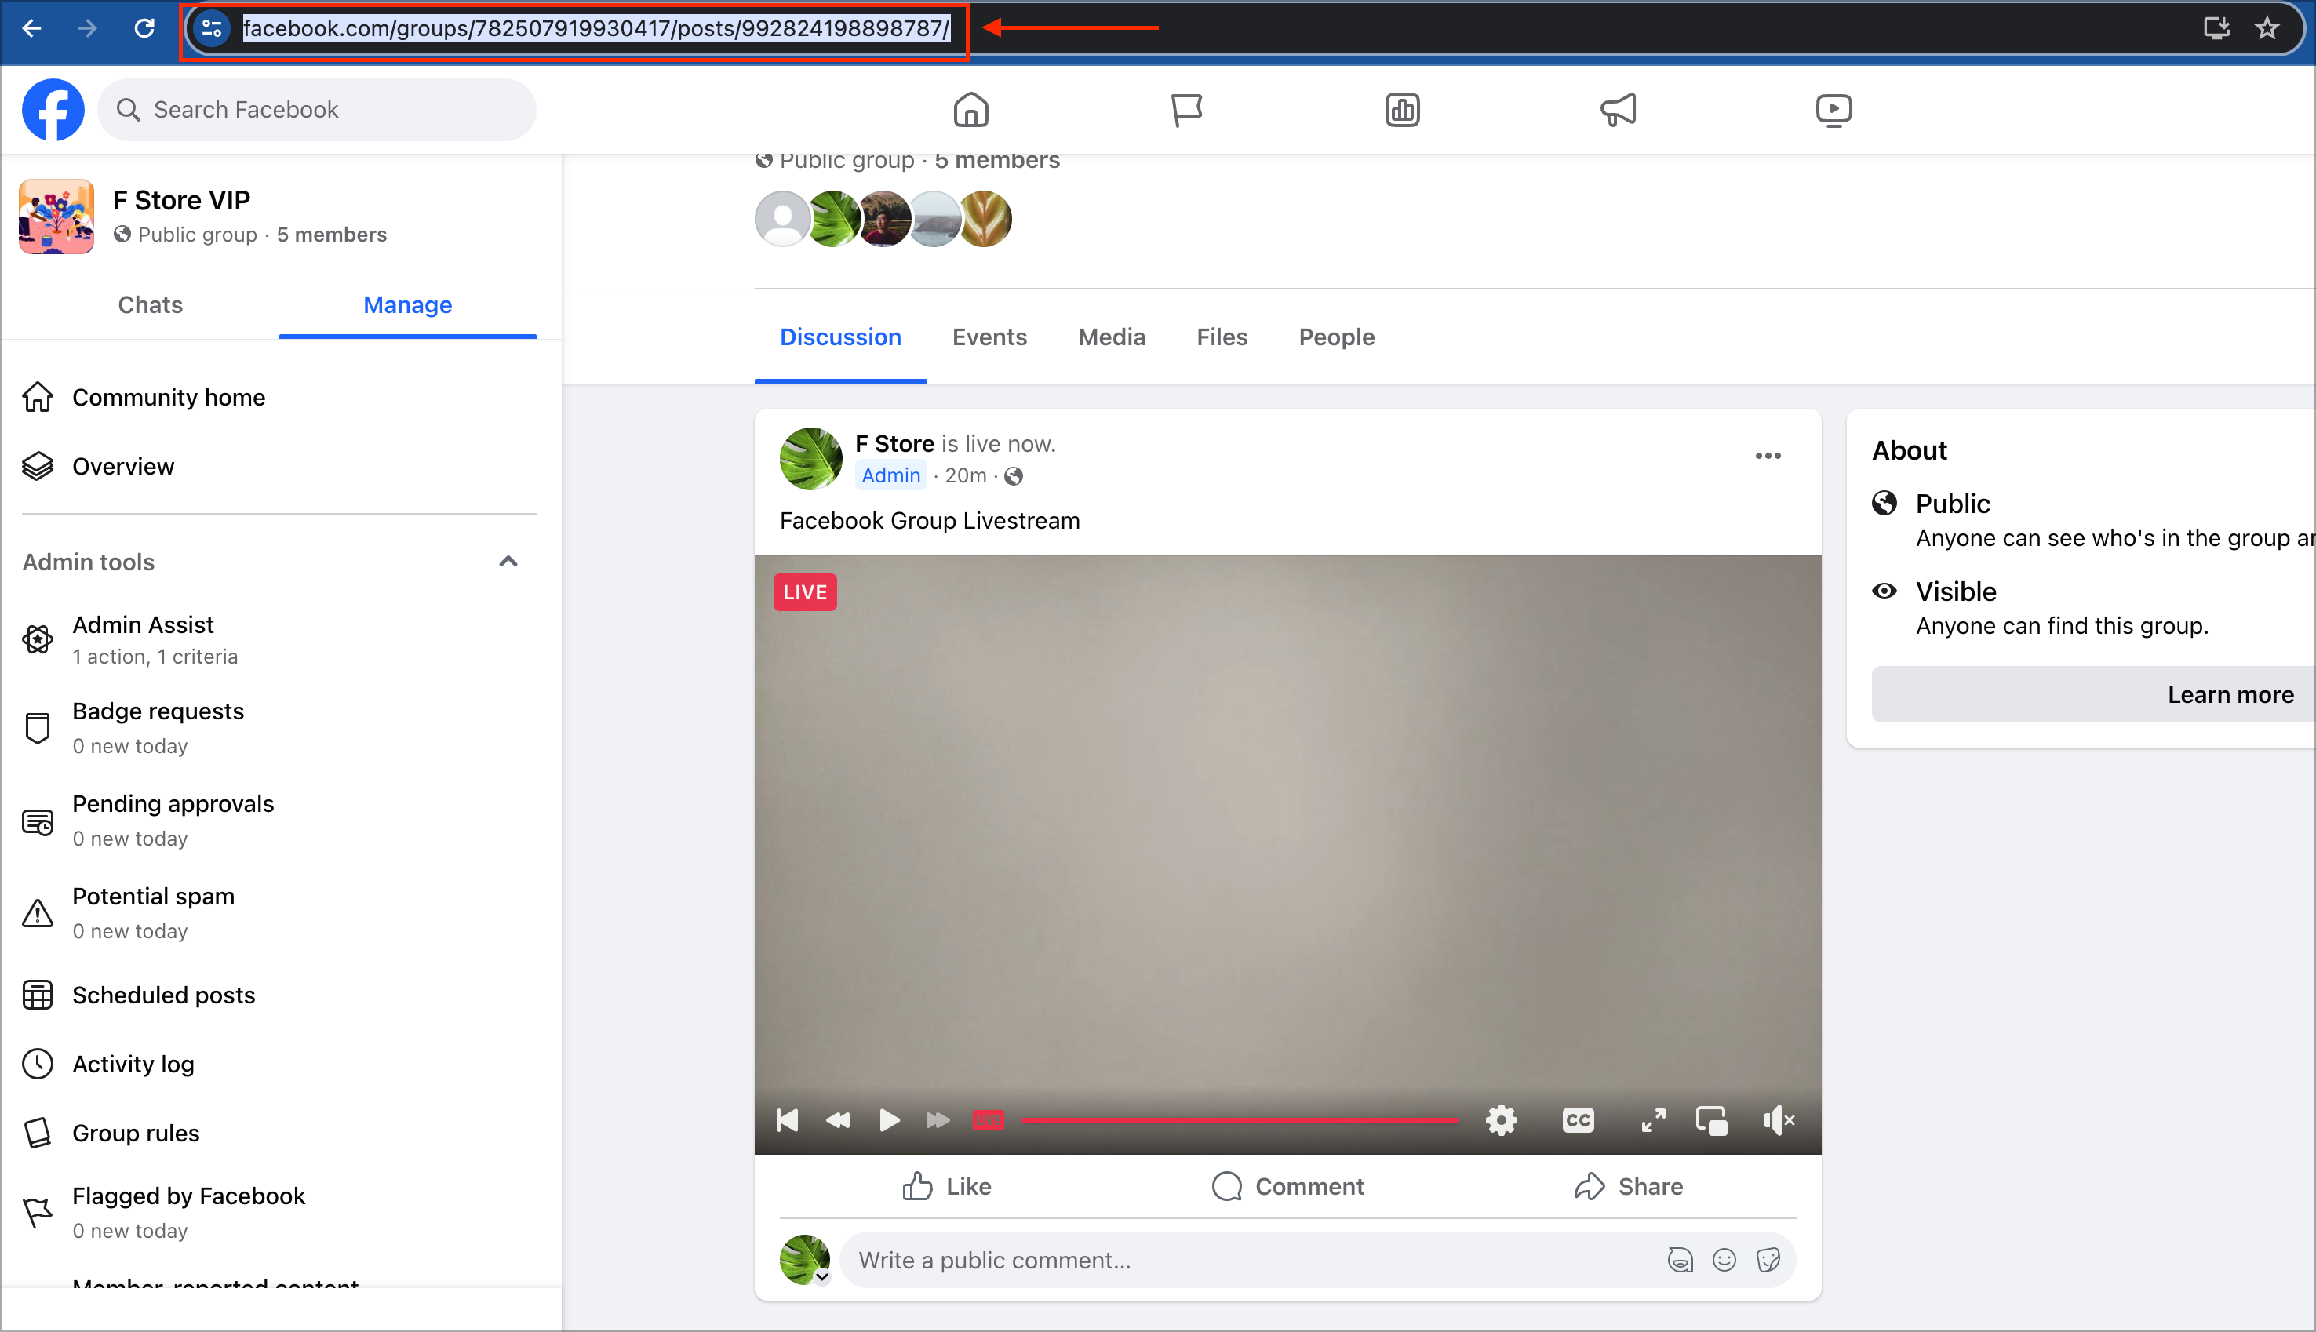Toggle closed captions on the video
This screenshot has width=2316, height=1332.
coord(1577,1119)
